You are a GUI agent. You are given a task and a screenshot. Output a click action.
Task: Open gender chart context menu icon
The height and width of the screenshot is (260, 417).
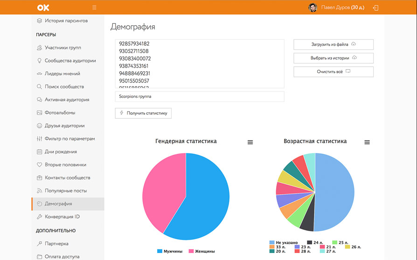(250, 142)
